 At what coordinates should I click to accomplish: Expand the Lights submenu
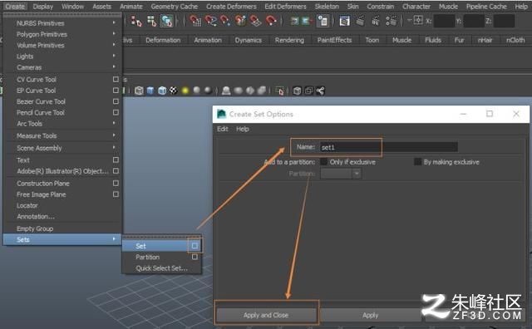point(62,56)
